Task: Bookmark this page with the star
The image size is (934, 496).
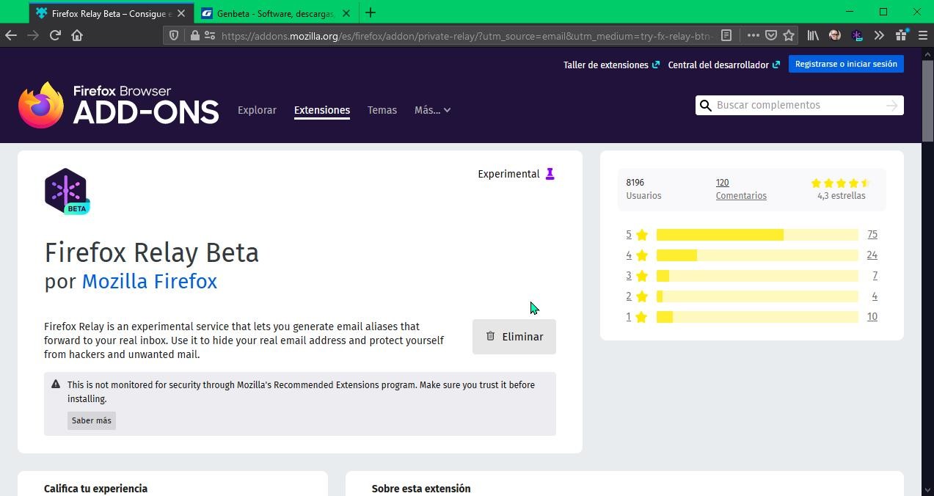Action: click(789, 35)
